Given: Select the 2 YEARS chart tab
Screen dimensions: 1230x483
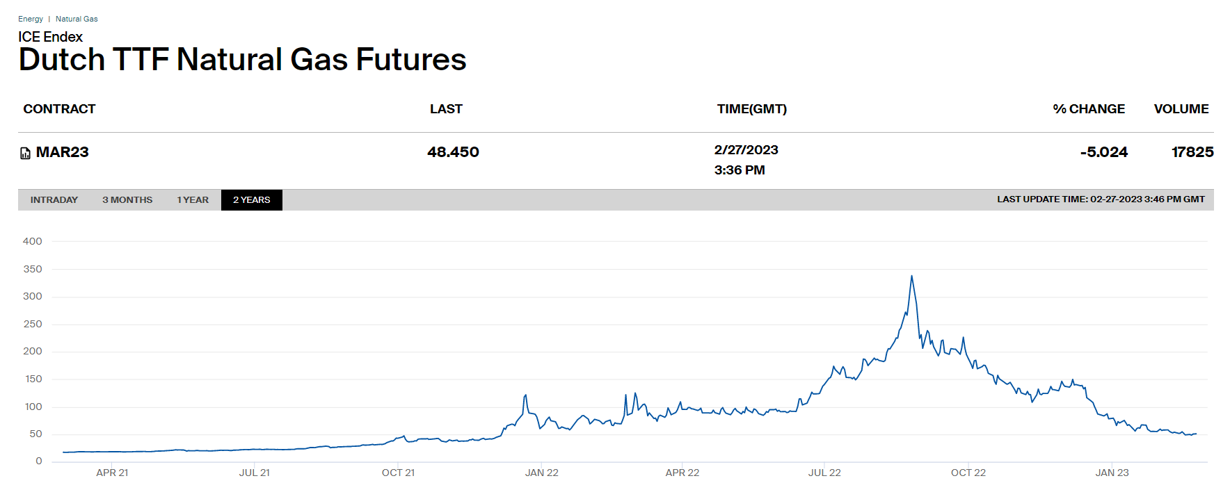Looking at the screenshot, I should (x=251, y=200).
